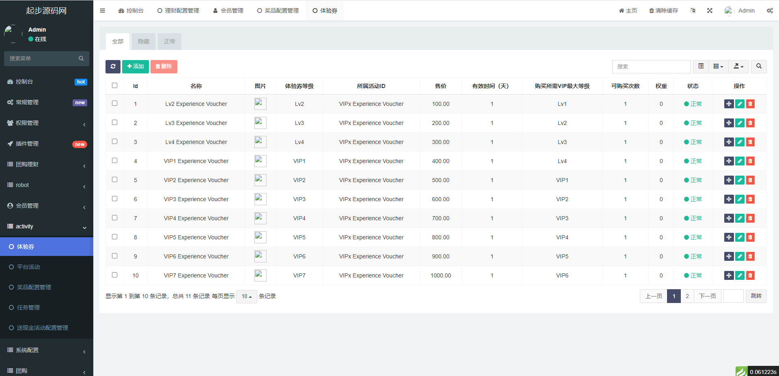Viewport: 779px width, 376px height.
Task: Open 会员管理 tab in top navigation
Action: click(228, 11)
